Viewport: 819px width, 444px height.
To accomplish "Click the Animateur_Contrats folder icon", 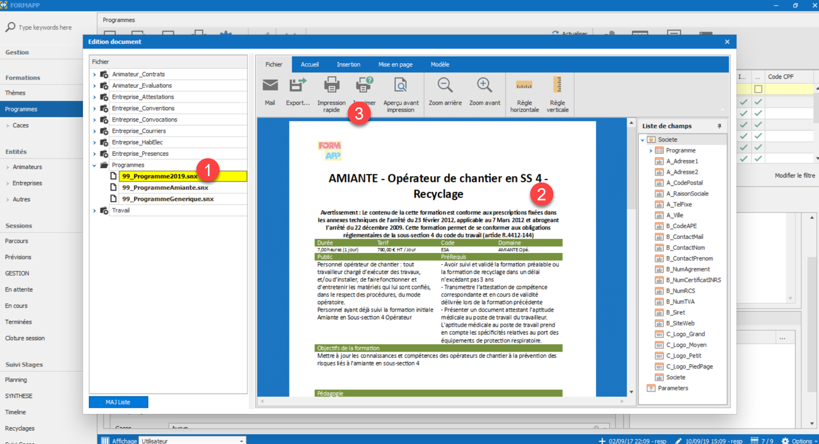I will [x=104, y=74].
